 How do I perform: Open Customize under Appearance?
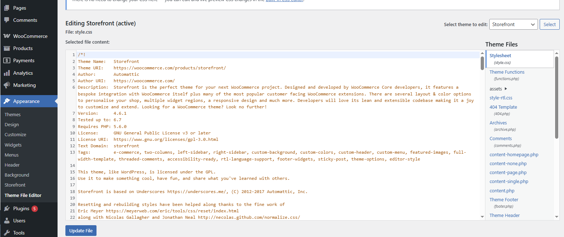coord(15,134)
